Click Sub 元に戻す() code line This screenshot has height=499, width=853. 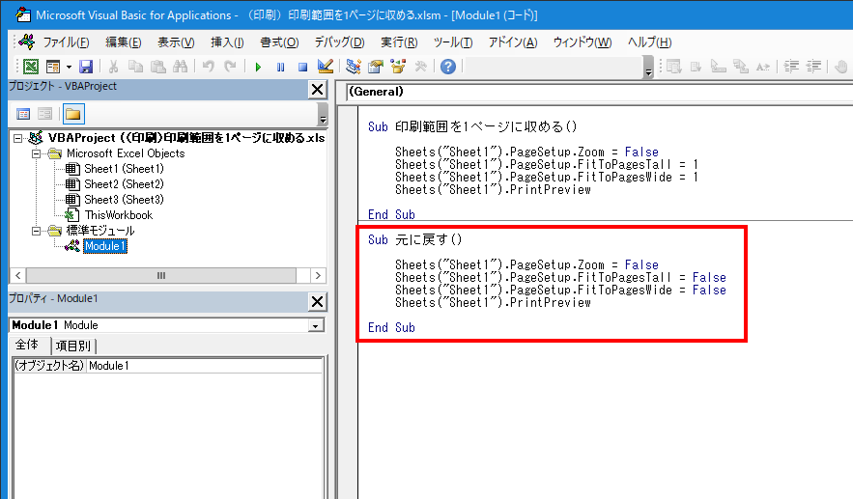click(415, 239)
